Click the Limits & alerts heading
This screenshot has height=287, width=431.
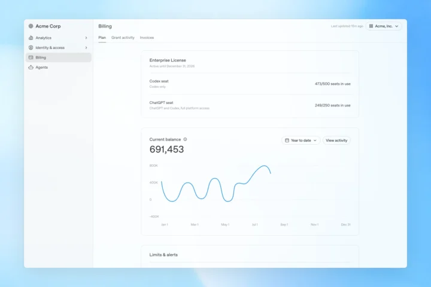(163, 255)
